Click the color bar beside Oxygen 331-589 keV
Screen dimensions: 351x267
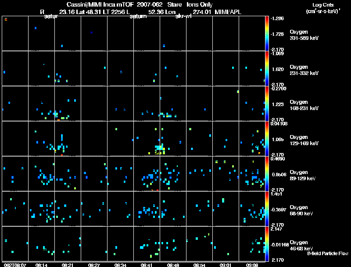coord(267,33)
